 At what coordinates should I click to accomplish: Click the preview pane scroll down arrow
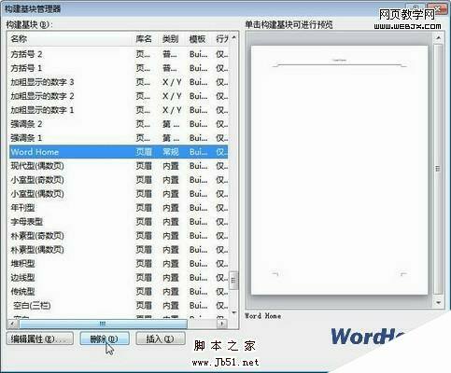click(x=438, y=302)
